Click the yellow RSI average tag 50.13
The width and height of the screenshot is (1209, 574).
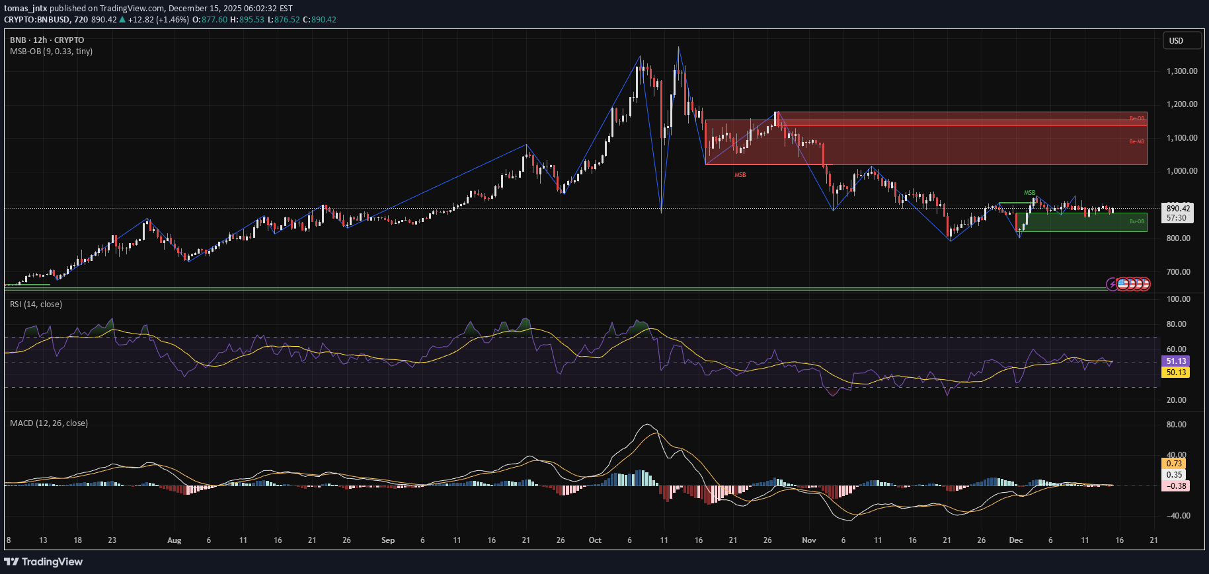pos(1176,373)
